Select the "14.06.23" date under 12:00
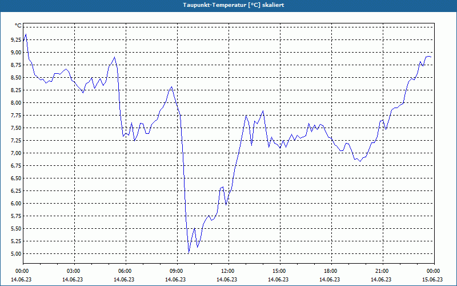 coord(227,279)
